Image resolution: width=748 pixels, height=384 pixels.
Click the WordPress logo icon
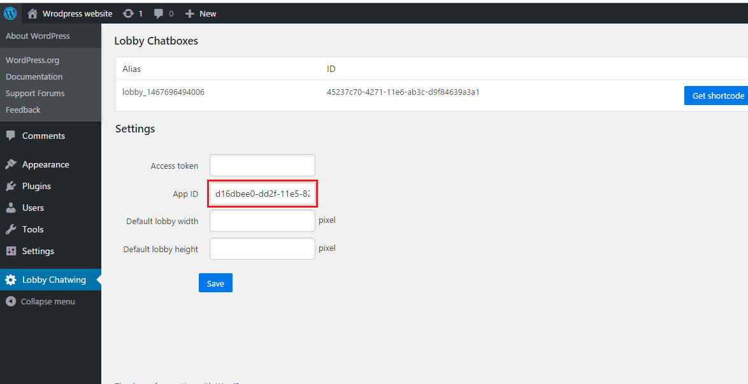[x=10, y=13]
